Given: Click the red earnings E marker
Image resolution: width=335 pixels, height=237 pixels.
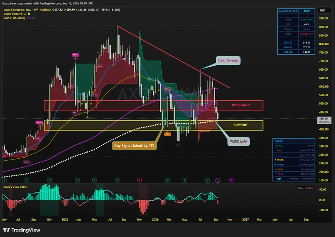Looking at the screenshot, I should tap(139, 180).
